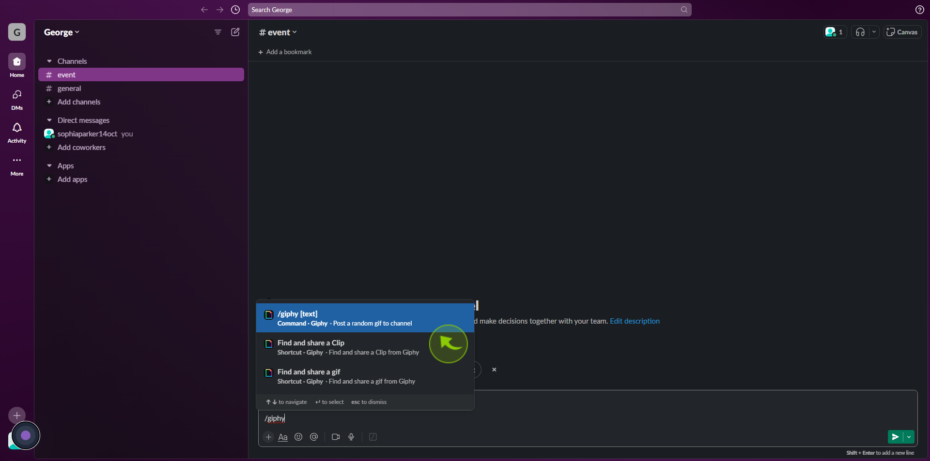Screen dimensions: 930x461
Task: Open the Home tab in sidebar
Action: pos(17,65)
